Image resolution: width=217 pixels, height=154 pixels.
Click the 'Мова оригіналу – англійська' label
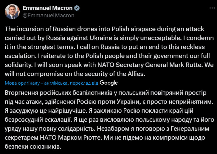click(36, 83)
